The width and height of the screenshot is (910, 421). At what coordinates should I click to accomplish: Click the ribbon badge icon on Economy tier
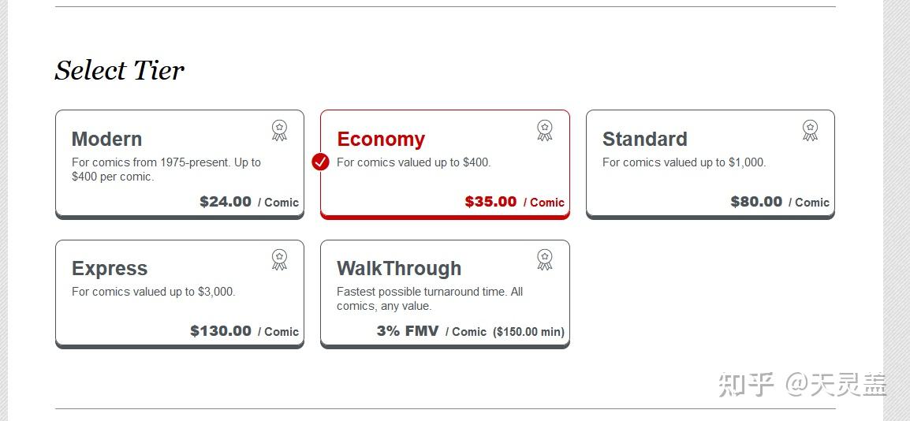(544, 130)
